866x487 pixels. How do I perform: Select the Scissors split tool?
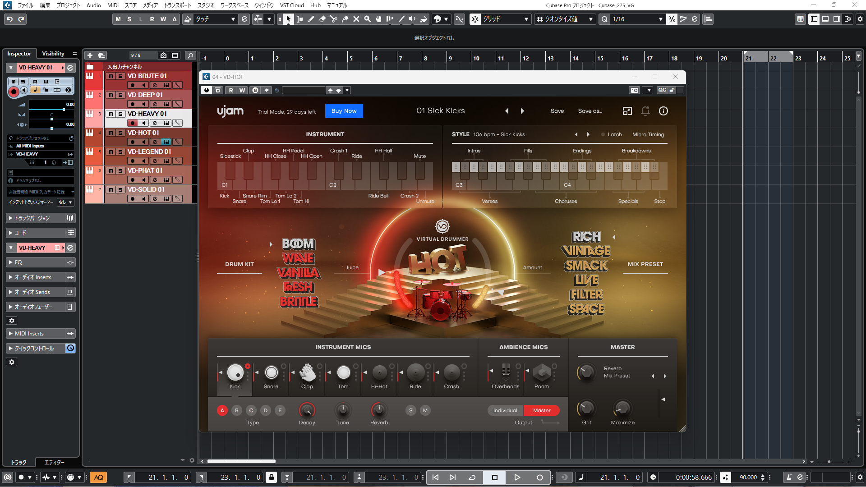[333, 19]
